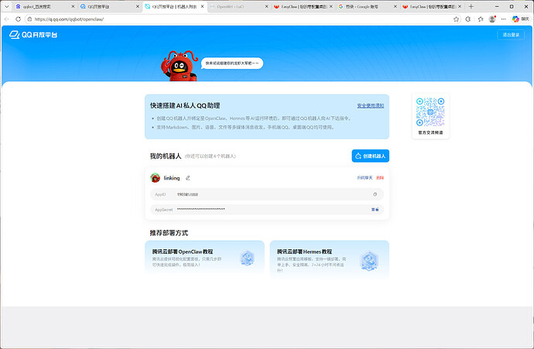Go to the QQ开放平台 logo in header
This screenshot has width=534, height=349.
pos(33,34)
